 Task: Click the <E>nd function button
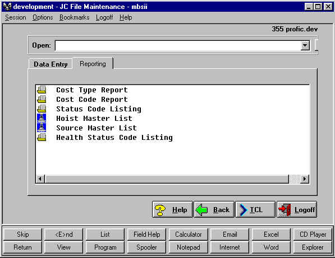point(63,234)
